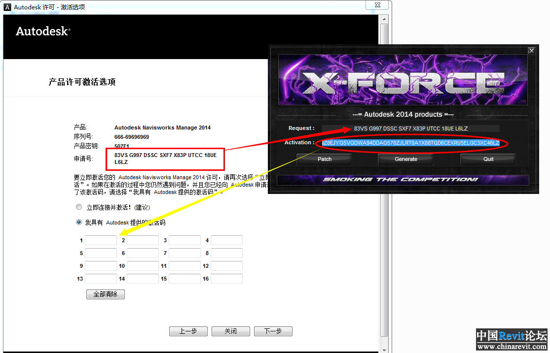Close the X-Force window with the X icon
Screen dimensions: 550x353
point(531,50)
